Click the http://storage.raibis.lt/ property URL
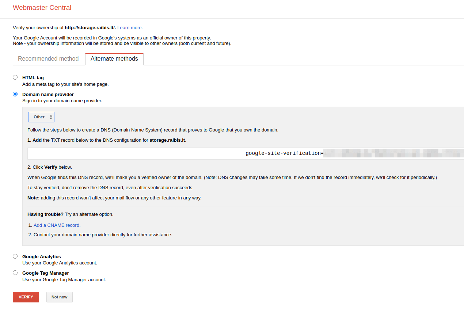 [x=90, y=27]
